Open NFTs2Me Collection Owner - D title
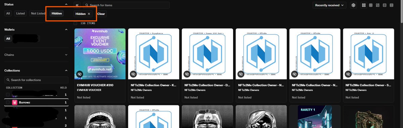This screenshot has height=128, width=403. 207,85
